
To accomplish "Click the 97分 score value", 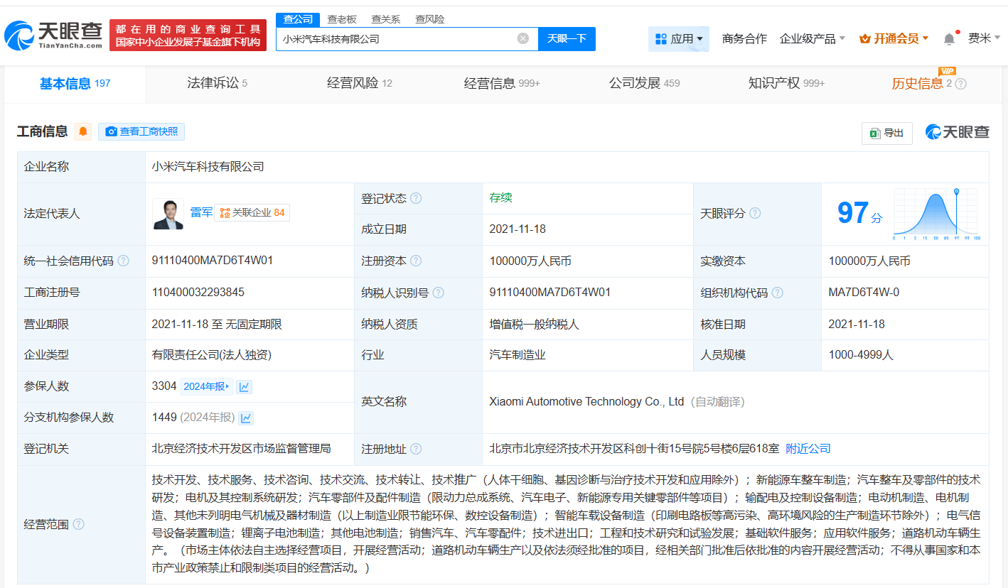I will pos(859,213).
